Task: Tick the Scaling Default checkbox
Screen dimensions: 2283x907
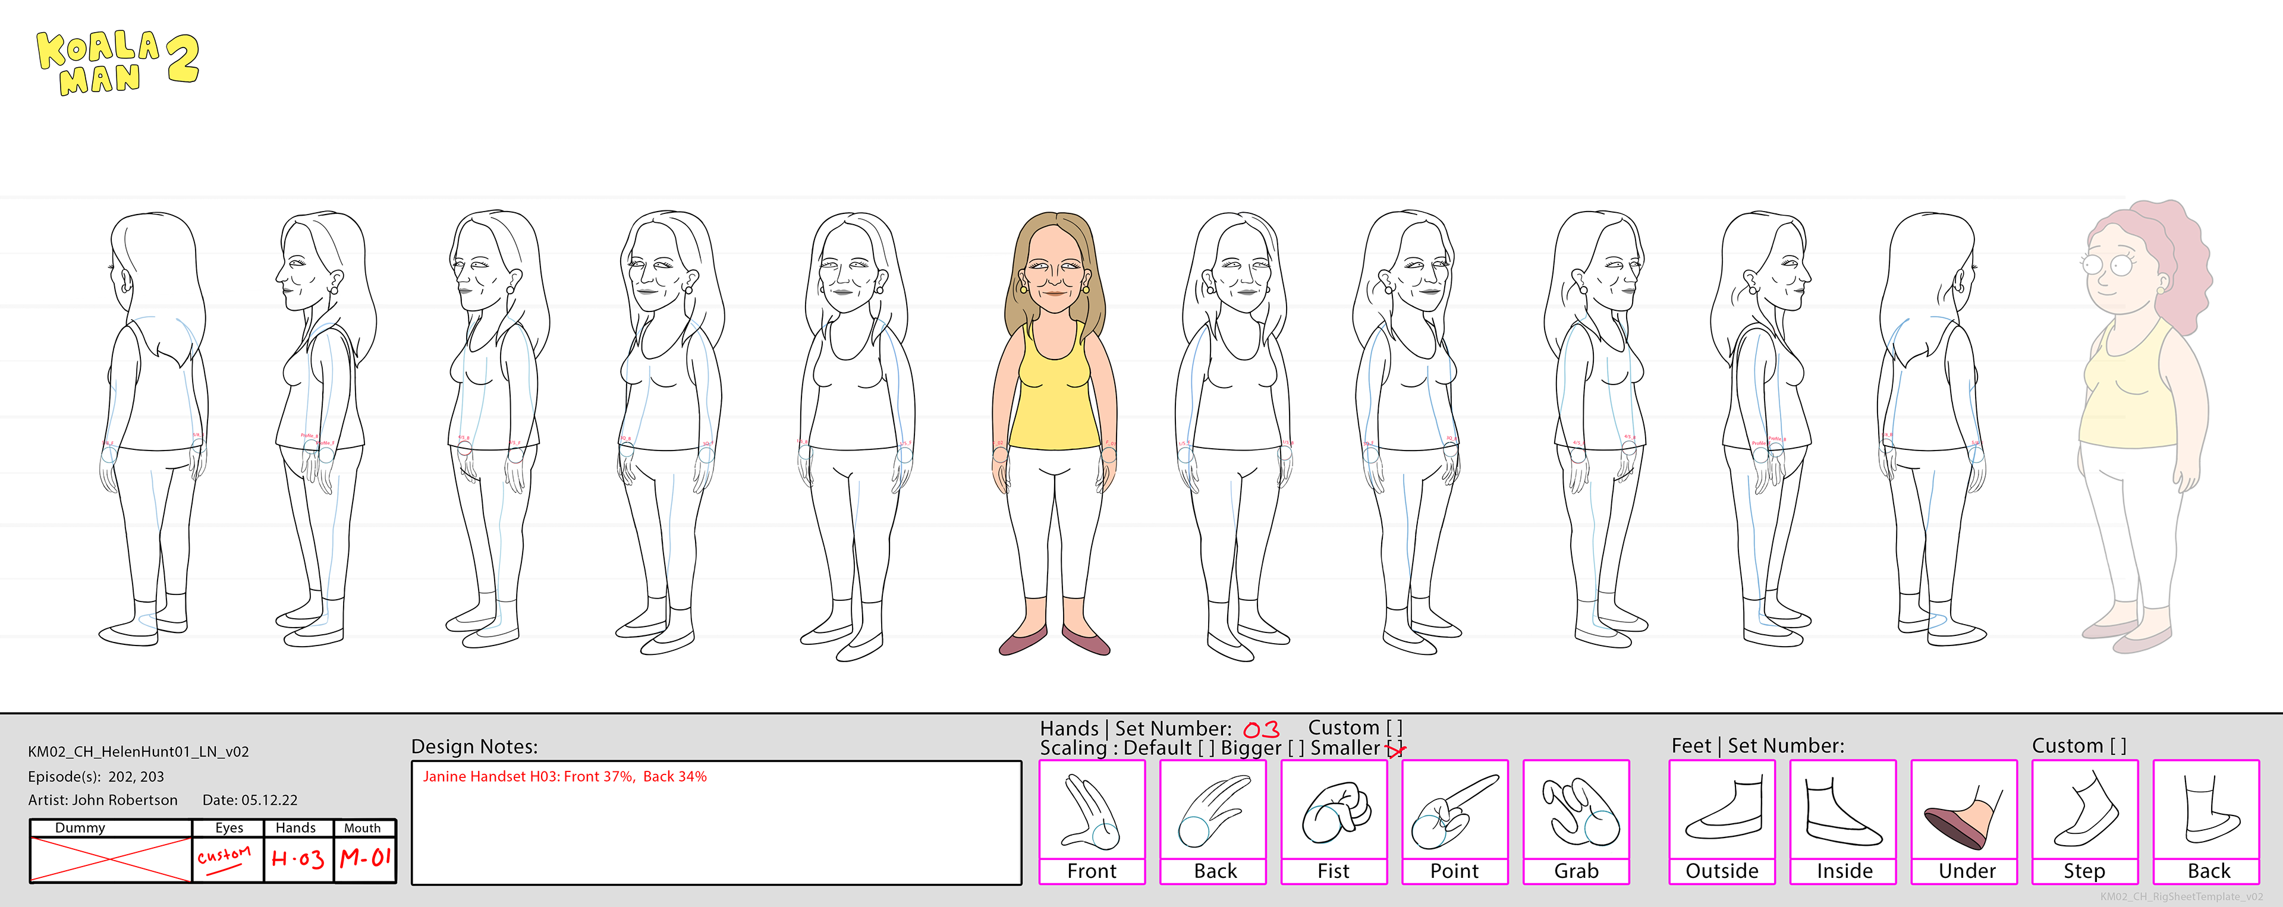Action: pyautogui.click(x=1206, y=748)
